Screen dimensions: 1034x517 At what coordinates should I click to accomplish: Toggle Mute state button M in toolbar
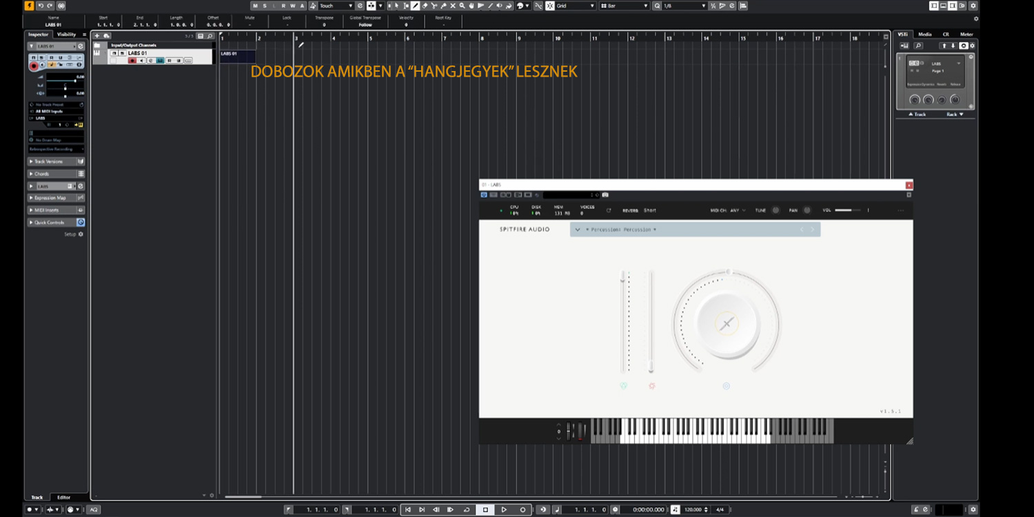tap(254, 6)
